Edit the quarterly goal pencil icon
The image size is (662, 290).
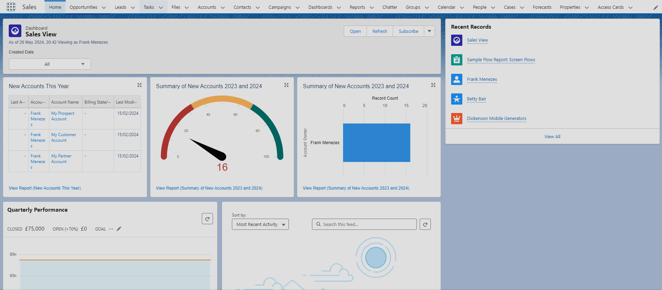coord(119,229)
